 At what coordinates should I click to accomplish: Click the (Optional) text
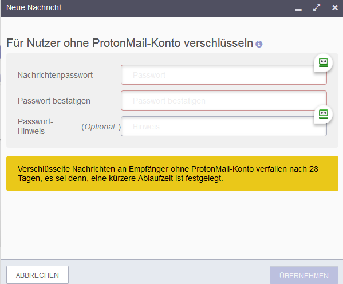(x=101, y=127)
